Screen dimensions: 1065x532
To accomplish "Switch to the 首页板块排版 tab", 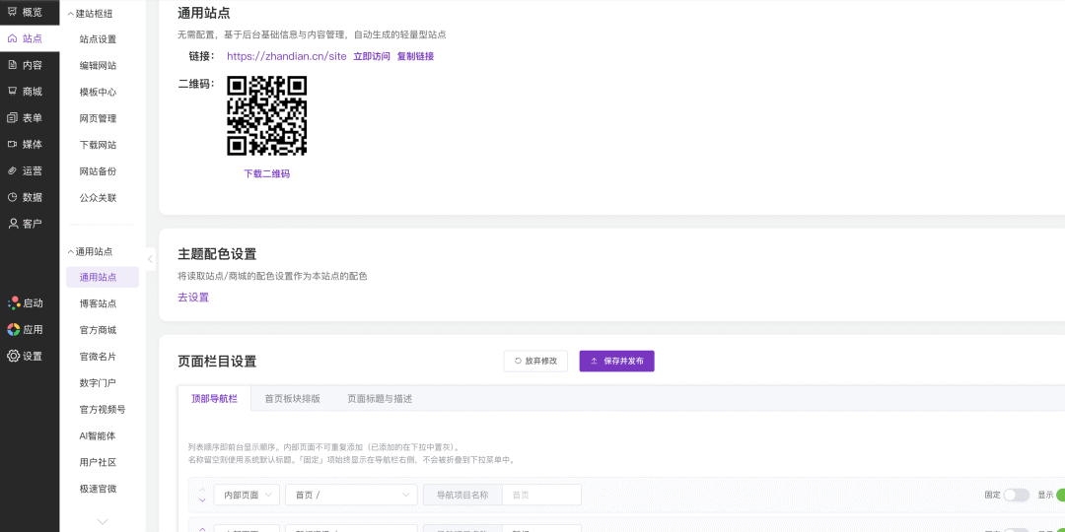I will click(x=292, y=399).
